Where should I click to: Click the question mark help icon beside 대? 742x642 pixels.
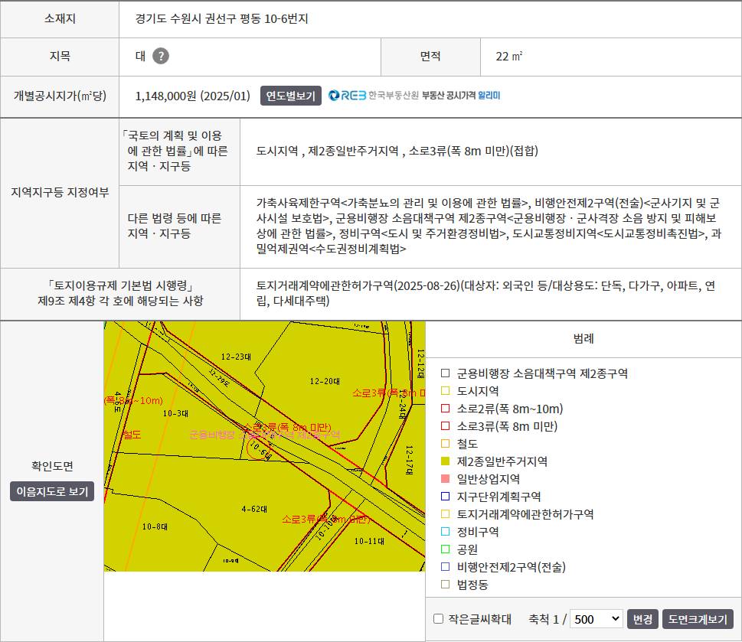click(160, 57)
